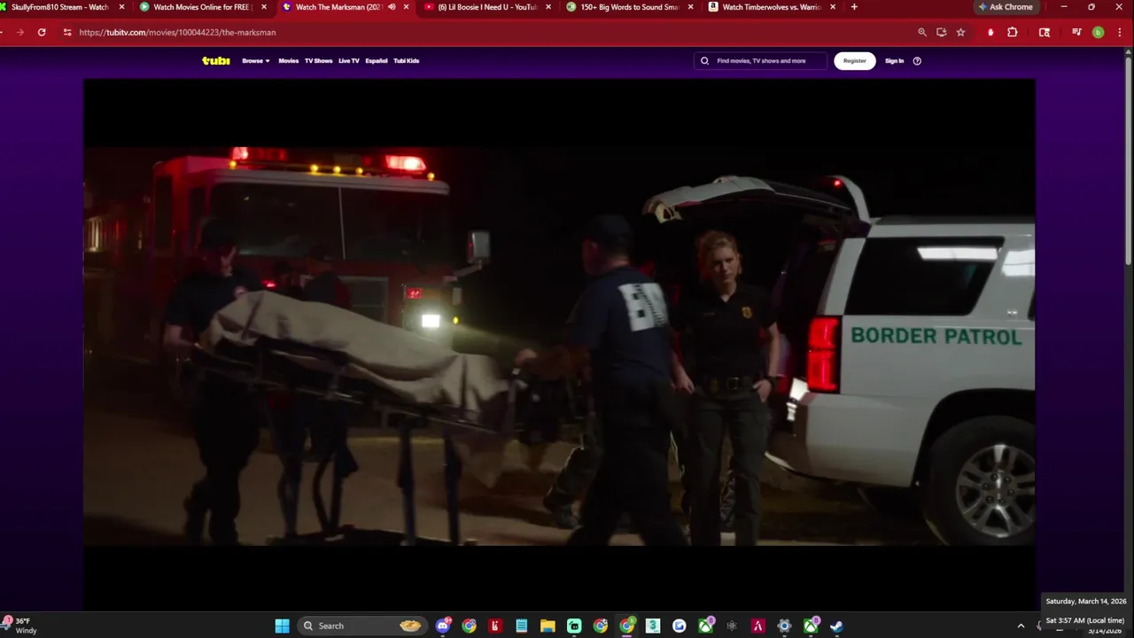The image size is (1134, 638).
Task: Click the red extension icon
Action: 990,32
